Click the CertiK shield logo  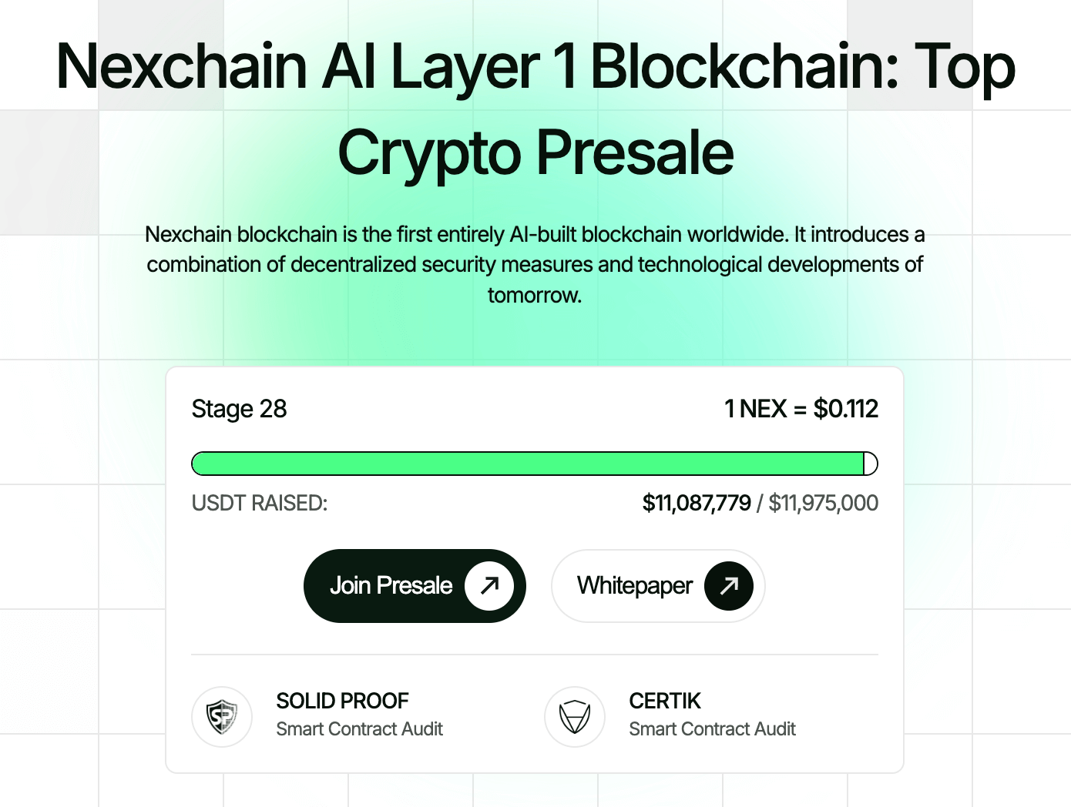coord(575,717)
